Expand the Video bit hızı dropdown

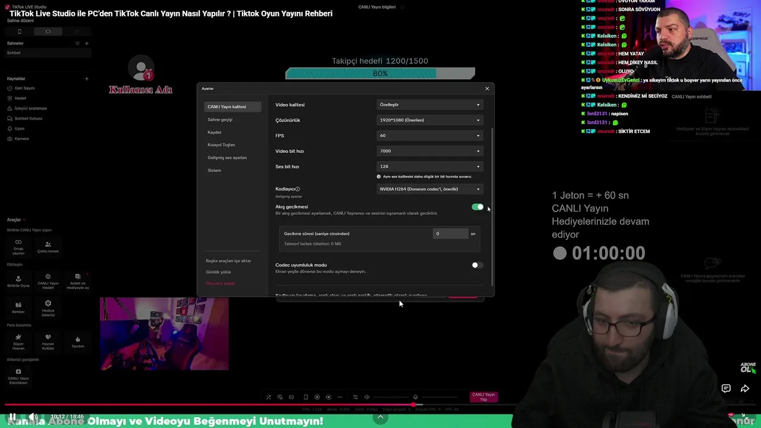[x=430, y=151]
